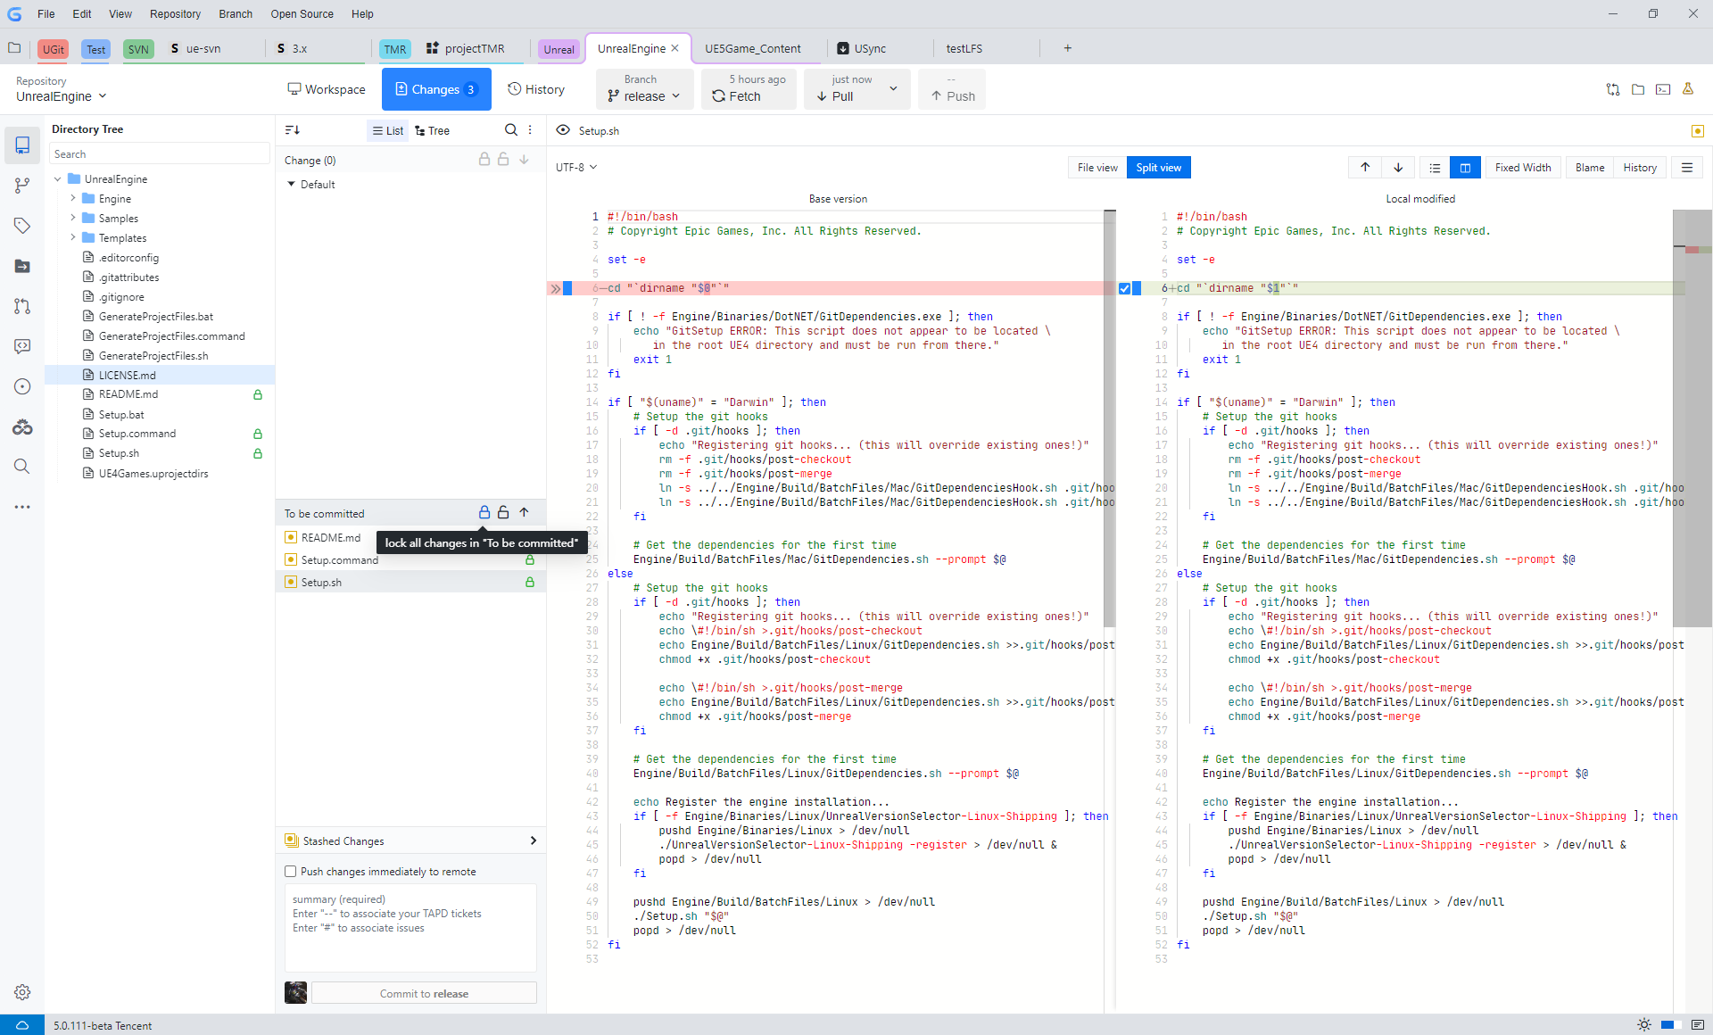Collapse the Default changelist
The width and height of the screenshot is (1713, 1035).
pyautogui.click(x=291, y=185)
